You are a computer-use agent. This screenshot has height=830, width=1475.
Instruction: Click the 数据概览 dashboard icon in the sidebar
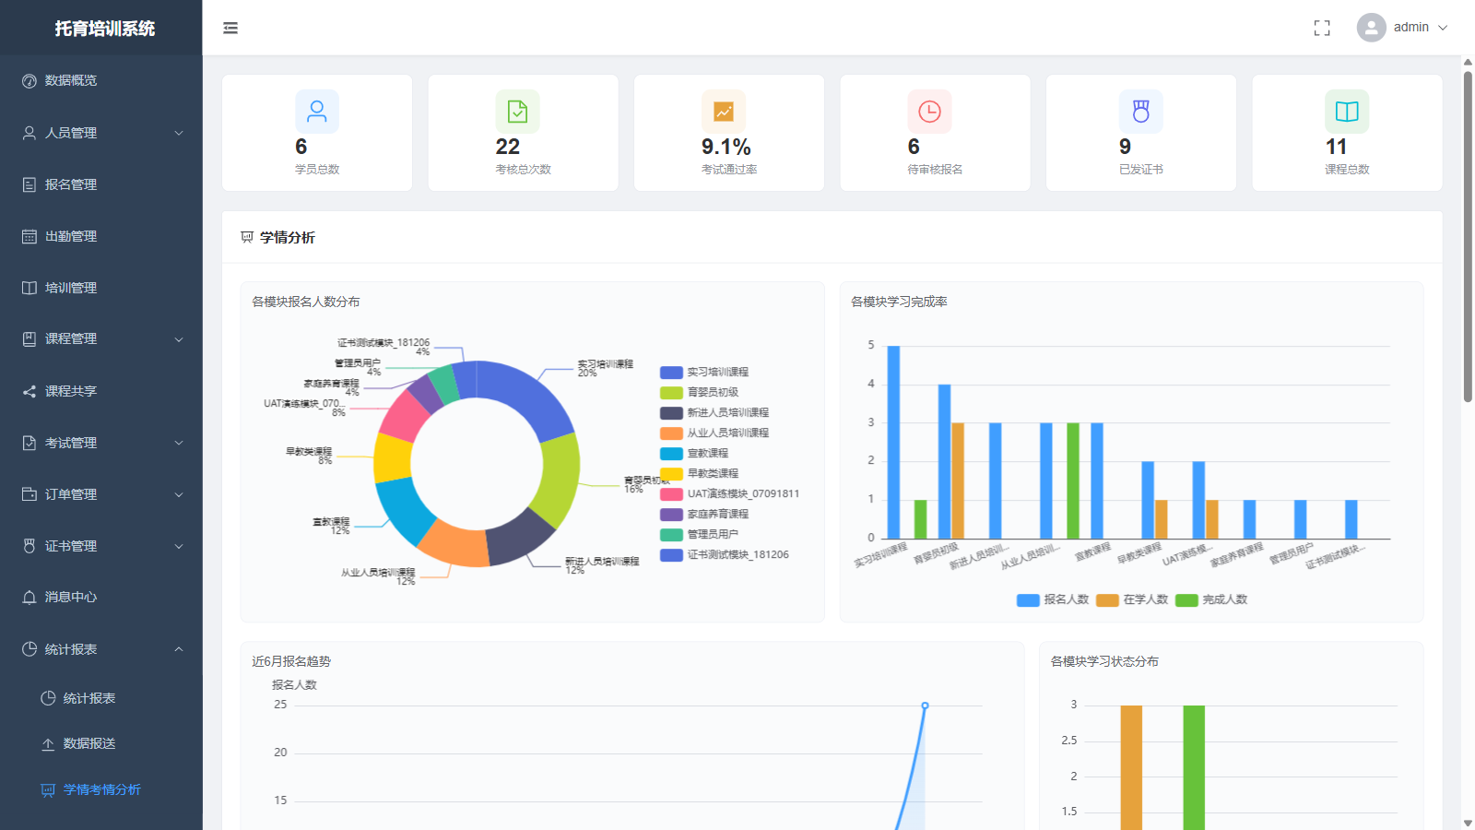click(x=29, y=81)
